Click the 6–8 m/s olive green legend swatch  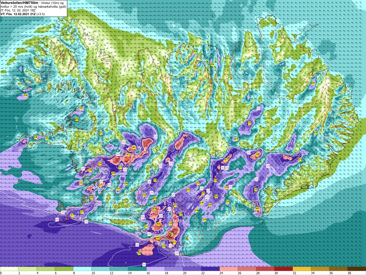[64, 269]
